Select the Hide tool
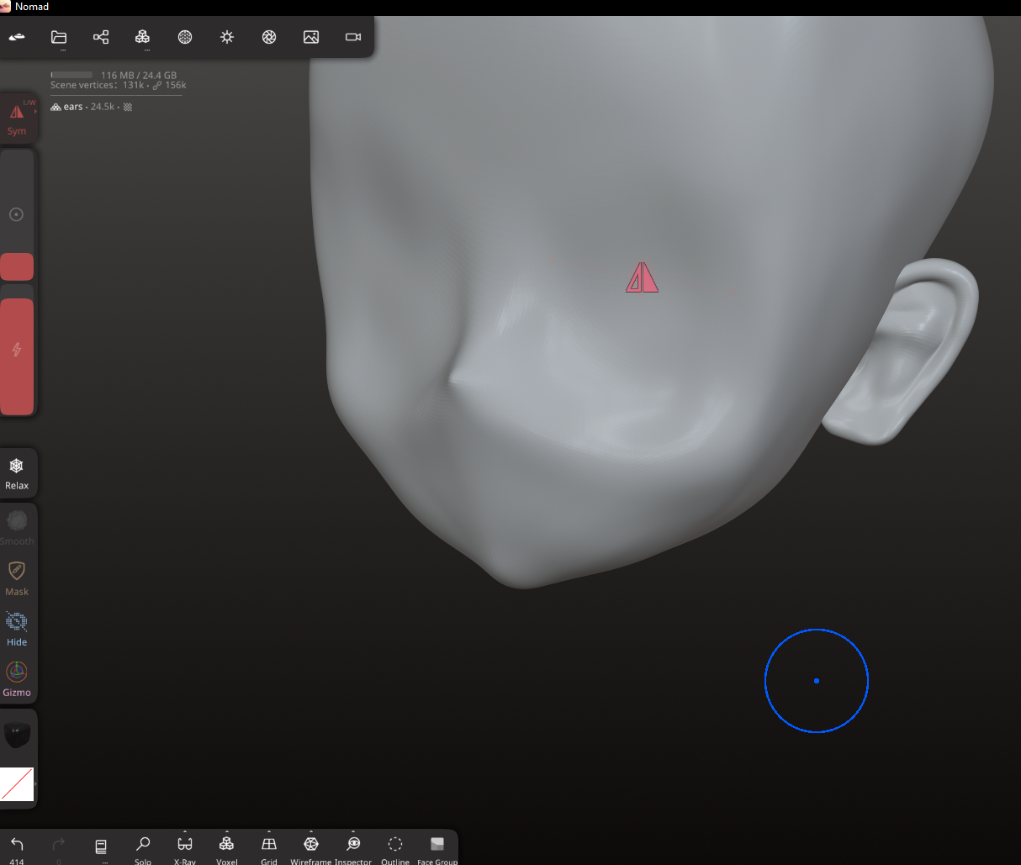 (17, 628)
